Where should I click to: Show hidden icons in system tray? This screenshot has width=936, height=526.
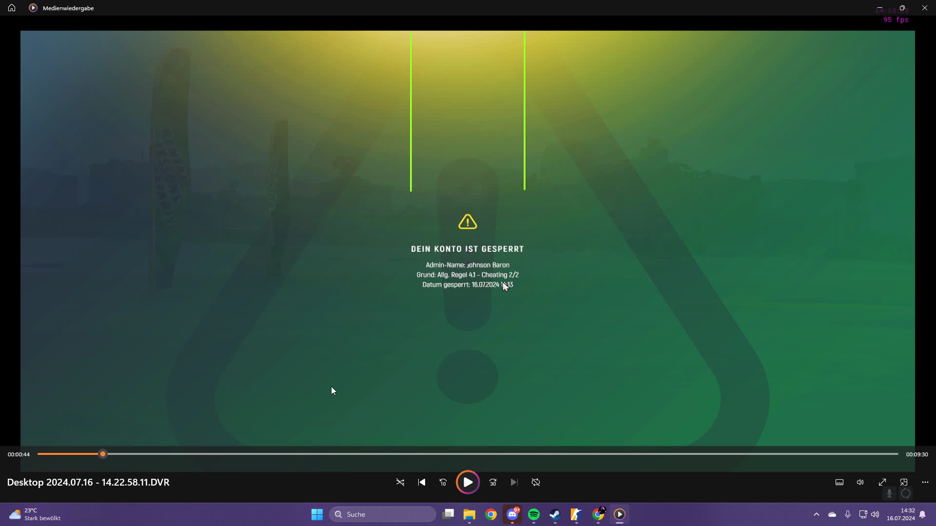click(817, 514)
